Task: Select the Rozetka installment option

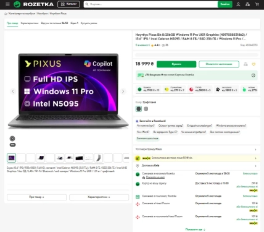Action: [149, 90]
